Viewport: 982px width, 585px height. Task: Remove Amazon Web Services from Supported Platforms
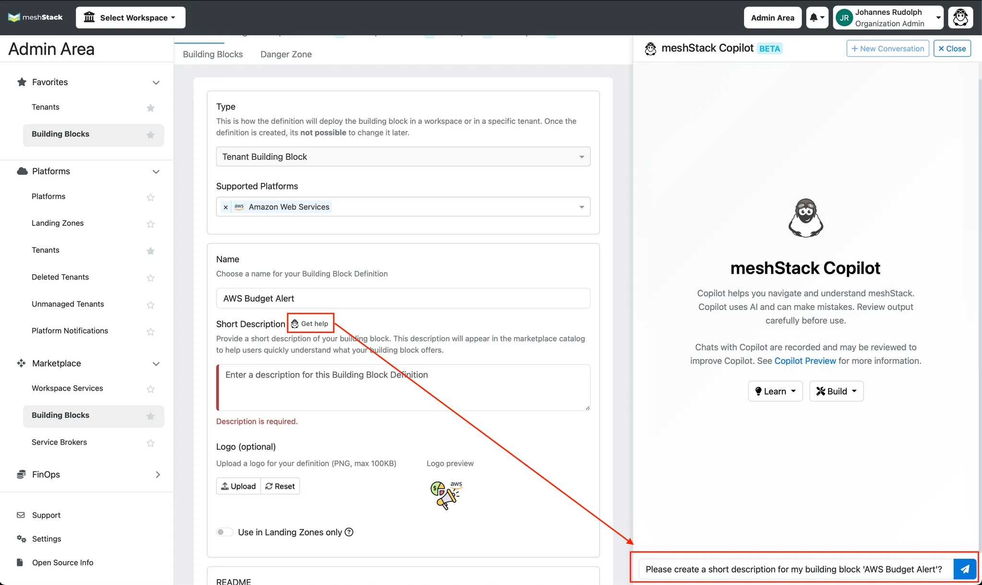[x=225, y=207]
